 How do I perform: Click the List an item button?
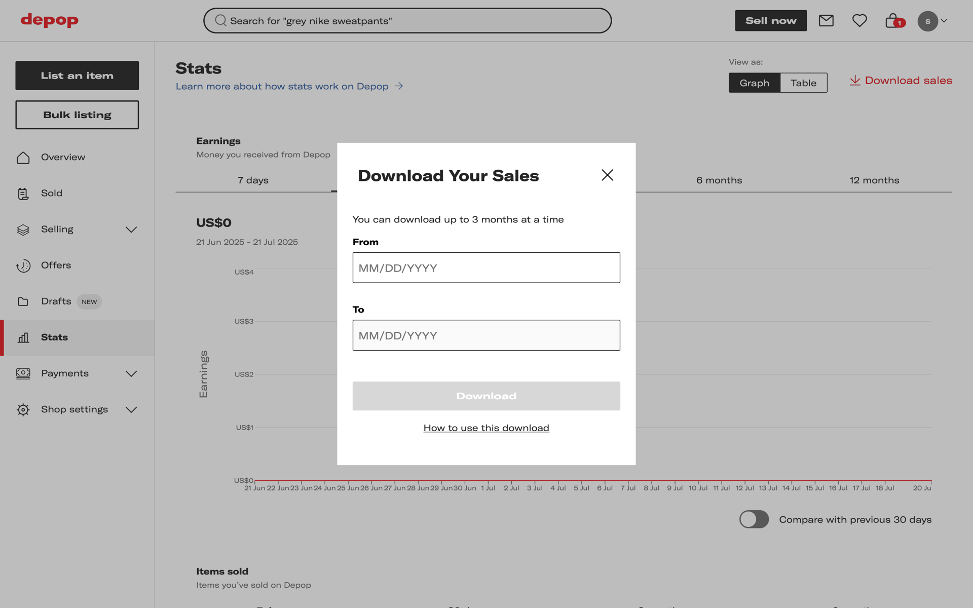coord(77,75)
